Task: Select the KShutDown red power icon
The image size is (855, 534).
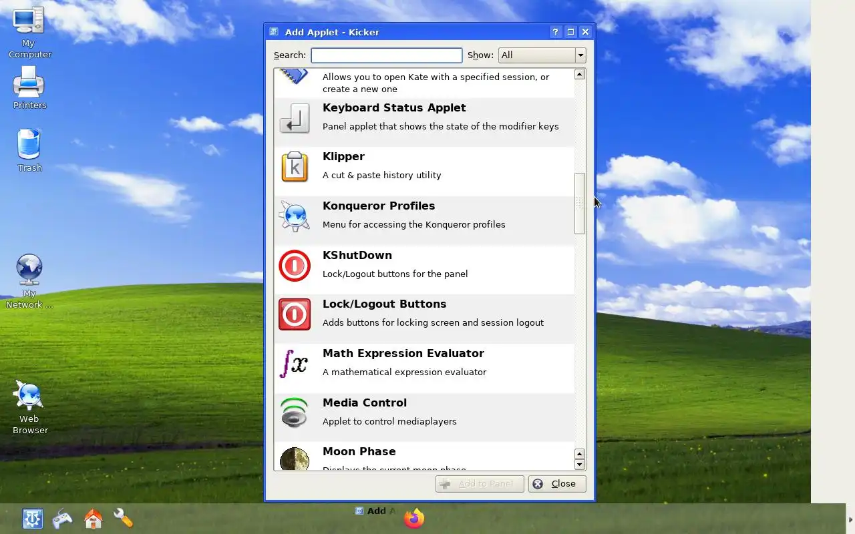Action: (x=295, y=266)
